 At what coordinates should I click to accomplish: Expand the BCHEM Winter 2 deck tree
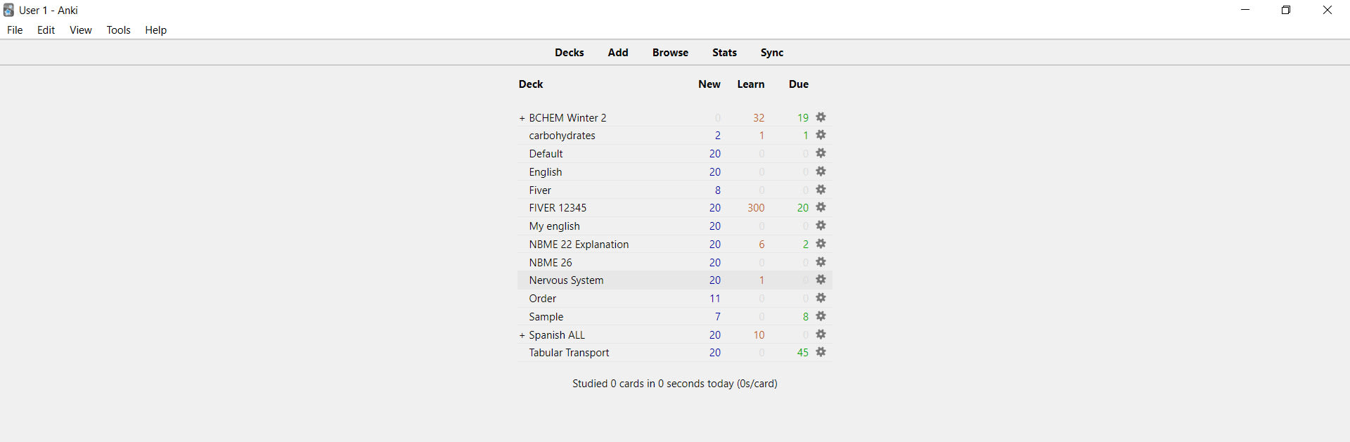(x=521, y=117)
